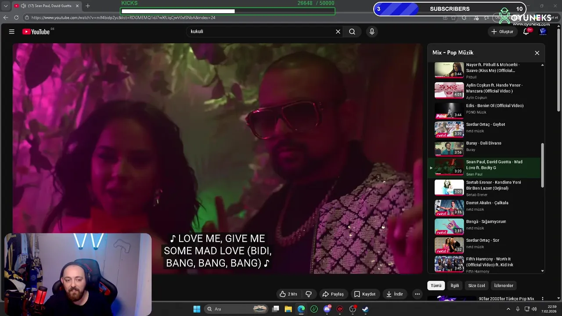562x316 pixels.
Task: Open the account avatar menu
Action: point(543,32)
